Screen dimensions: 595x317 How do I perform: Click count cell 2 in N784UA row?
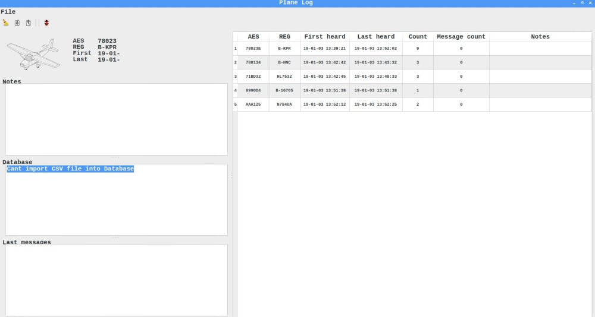(418, 104)
